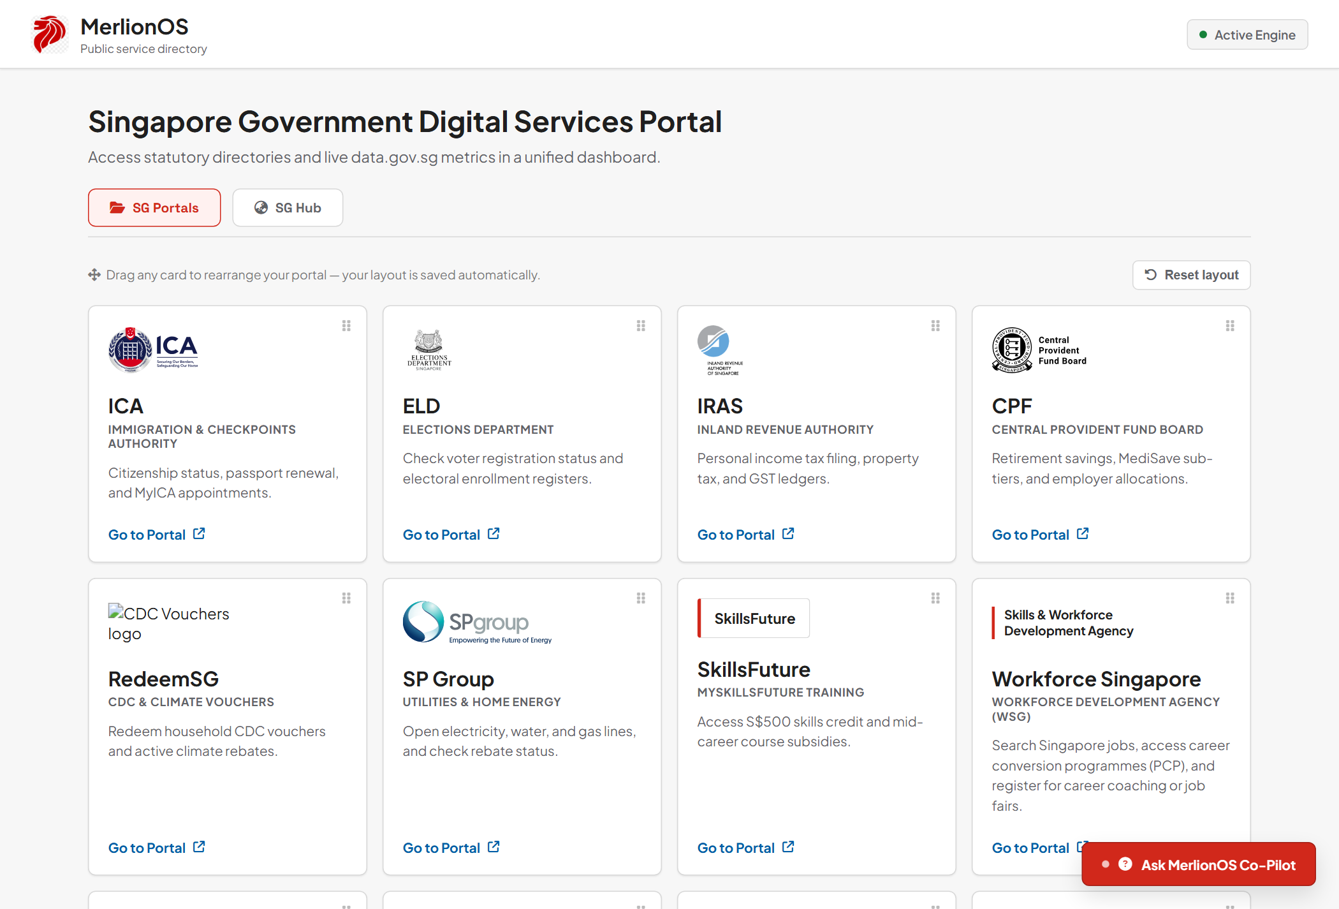Open the CPF Go to Portal link

[x=1041, y=535]
